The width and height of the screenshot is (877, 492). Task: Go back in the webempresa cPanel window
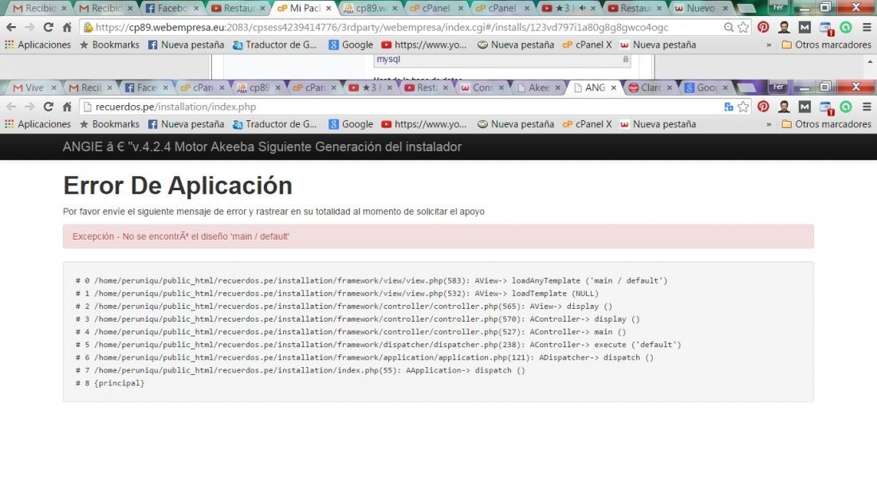pyautogui.click(x=11, y=27)
